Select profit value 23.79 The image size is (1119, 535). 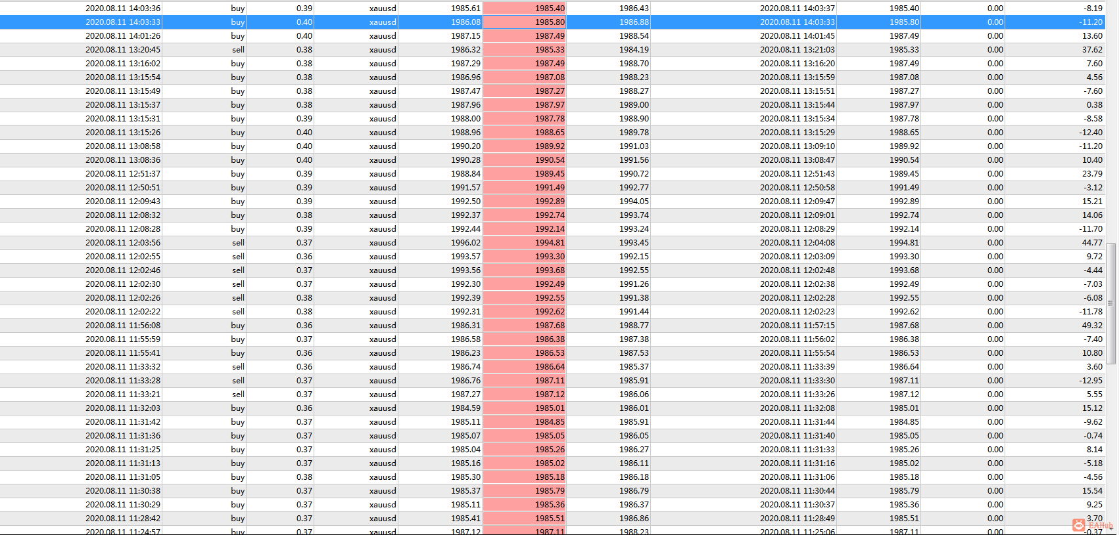pyautogui.click(x=1092, y=174)
